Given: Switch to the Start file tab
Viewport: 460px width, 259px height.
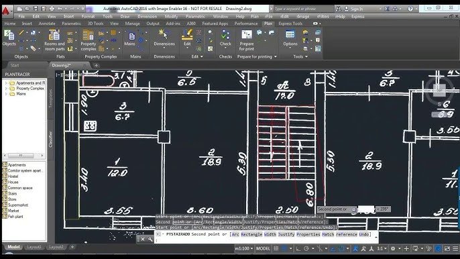Looking at the screenshot, I should tap(15, 65).
